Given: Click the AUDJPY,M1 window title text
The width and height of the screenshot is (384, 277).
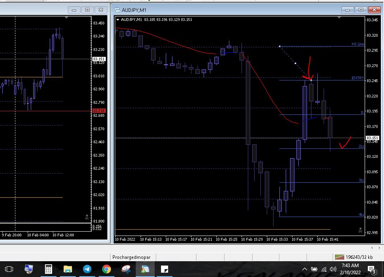Looking at the screenshot, I should coord(134,10).
